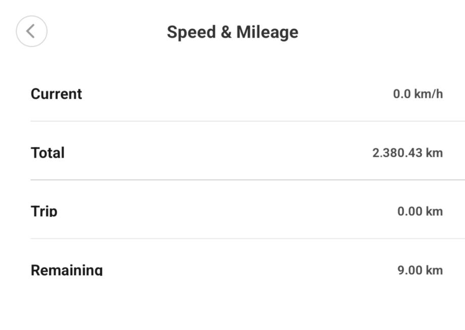Select the Total mileage label
This screenshot has width=465, height=330.
[48, 153]
